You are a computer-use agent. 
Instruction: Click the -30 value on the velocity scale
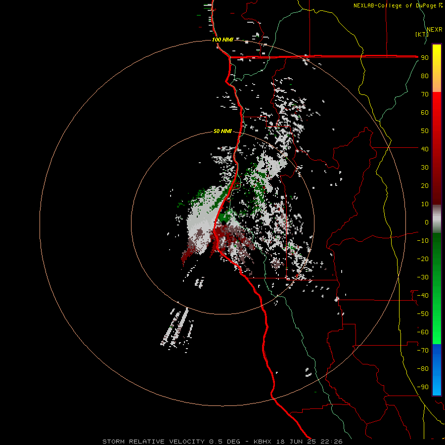423,277
